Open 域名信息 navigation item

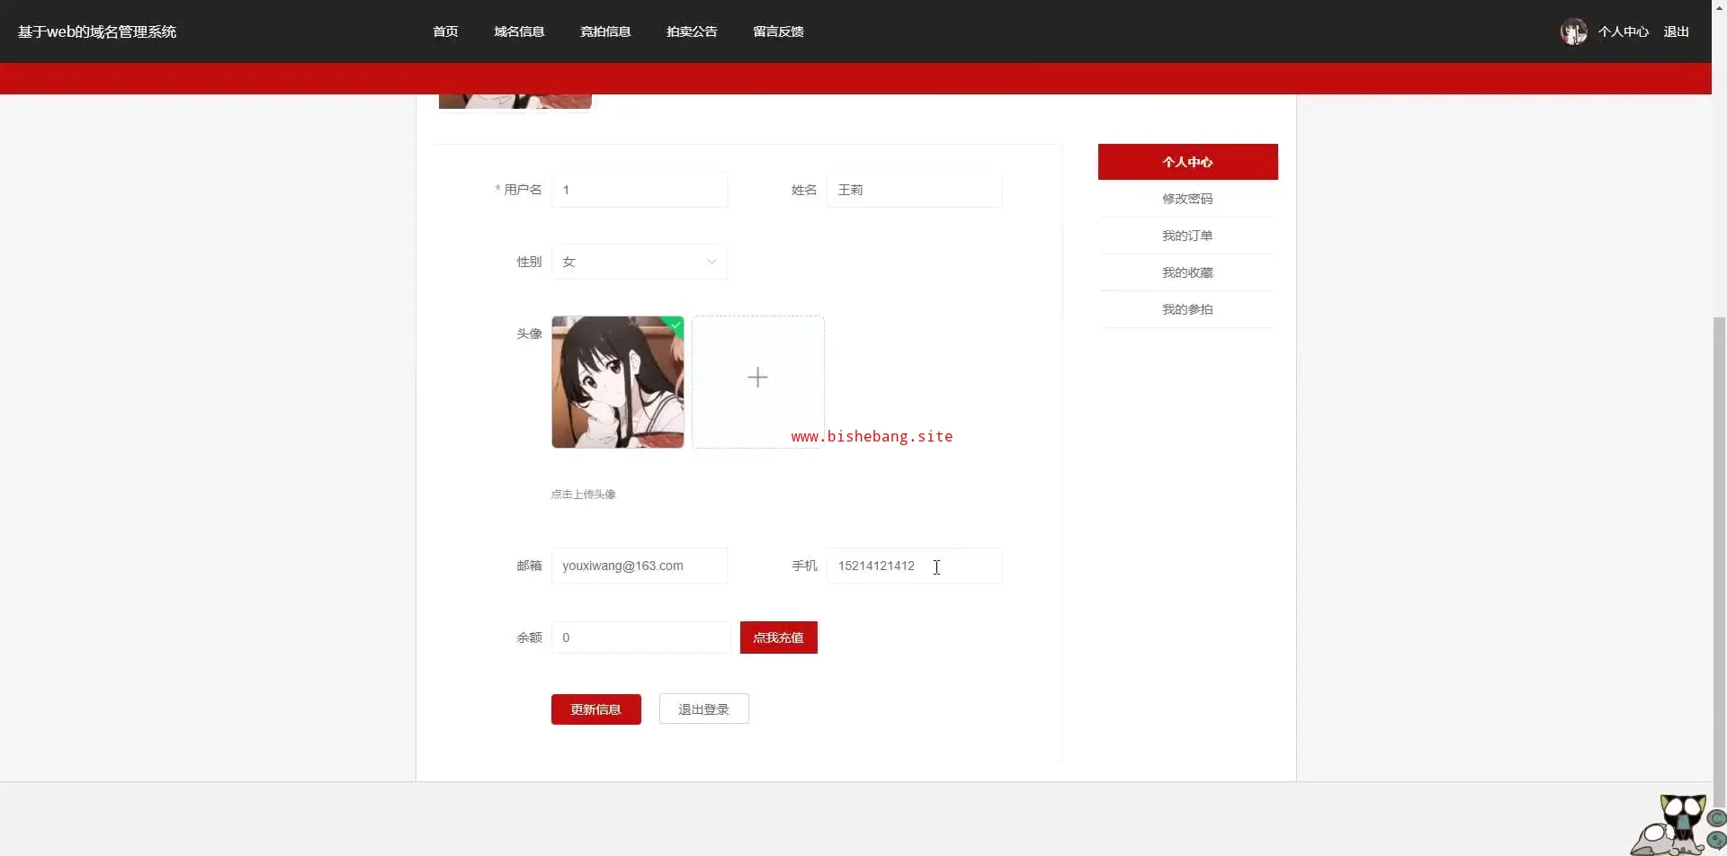(x=519, y=31)
